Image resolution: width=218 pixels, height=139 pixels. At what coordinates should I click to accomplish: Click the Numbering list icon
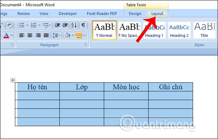(x=34, y=25)
